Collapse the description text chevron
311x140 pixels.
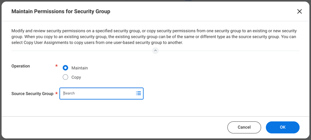(x=155, y=51)
